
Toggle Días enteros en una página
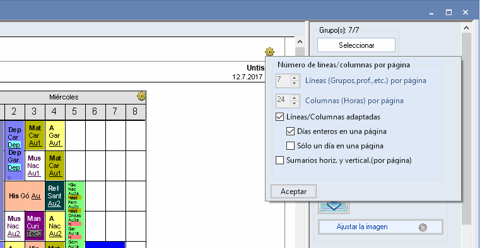[x=291, y=132]
